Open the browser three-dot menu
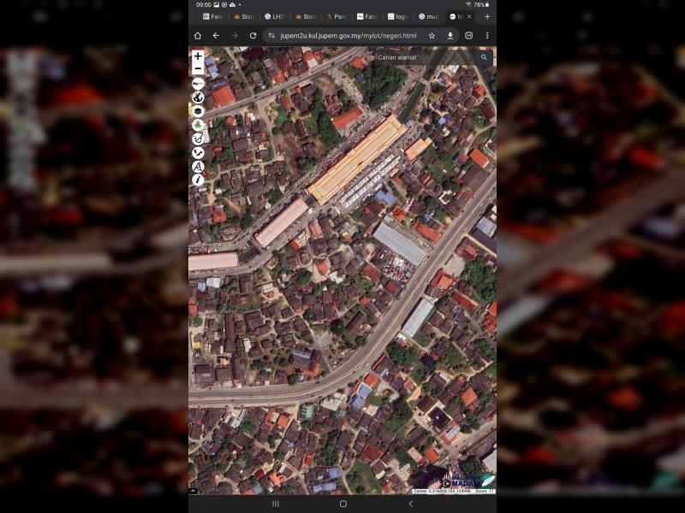The image size is (685, 513). (487, 36)
